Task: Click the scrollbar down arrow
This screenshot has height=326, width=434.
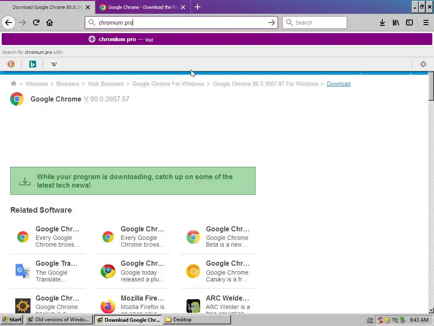Action: (x=431, y=310)
